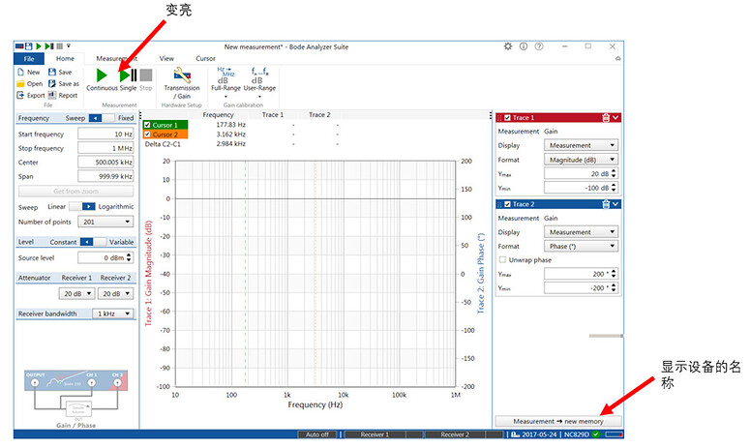Open the Trace 1 Format dropdown
This screenshot has height=448, width=750.
click(x=581, y=160)
